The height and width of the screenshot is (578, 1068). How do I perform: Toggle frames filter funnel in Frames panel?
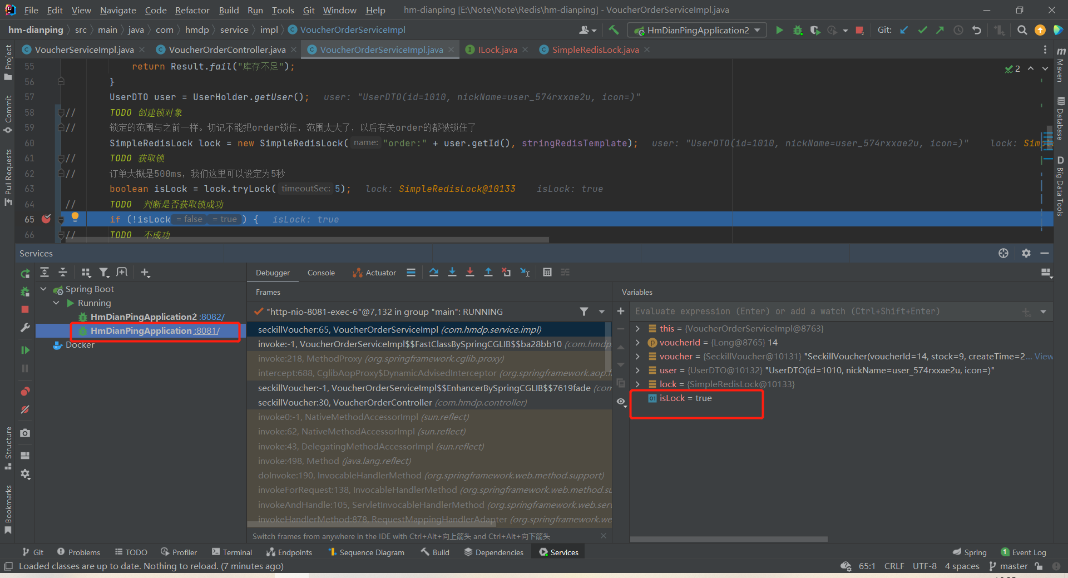(584, 312)
